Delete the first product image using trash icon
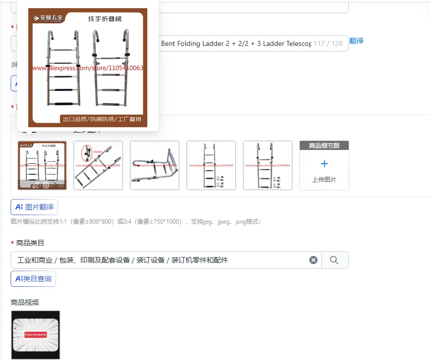 46,185
